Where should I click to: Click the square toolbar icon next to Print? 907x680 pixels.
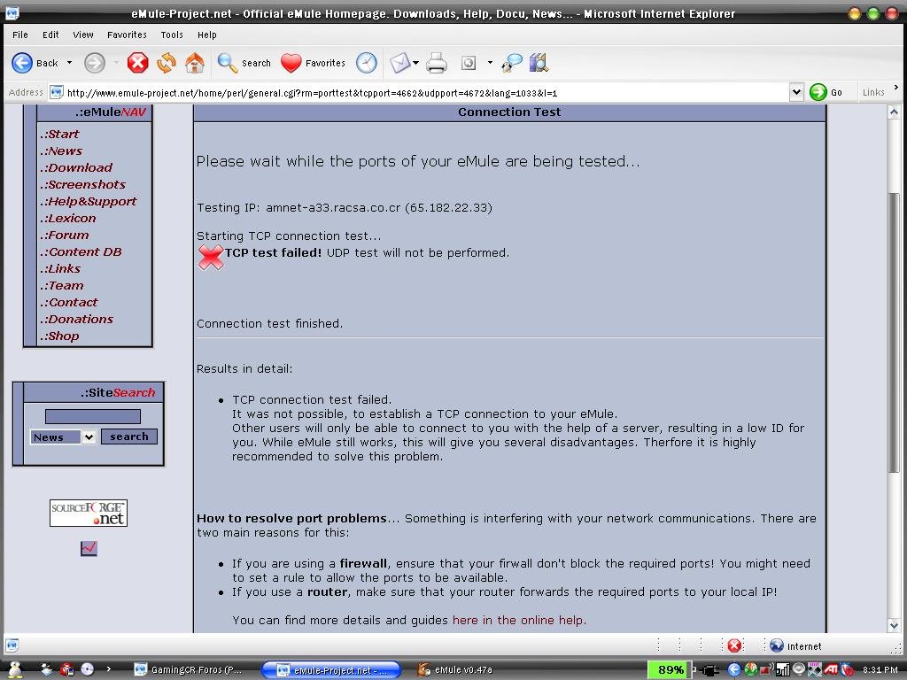point(469,63)
